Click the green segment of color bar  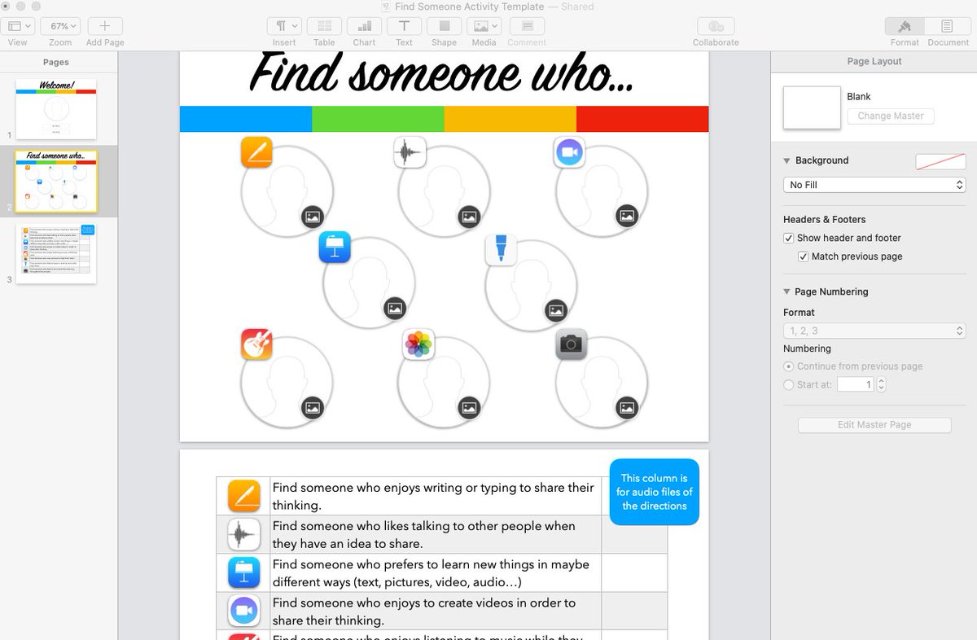click(378, 119)
